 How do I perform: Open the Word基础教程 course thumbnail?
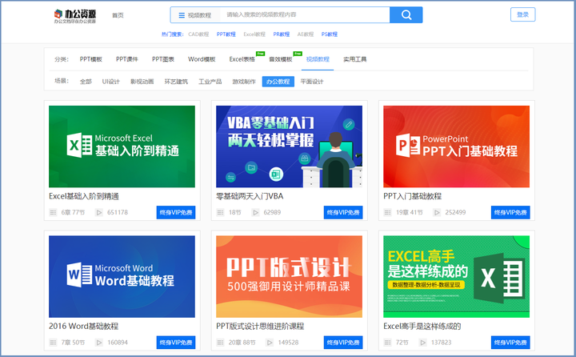(122, 276)
